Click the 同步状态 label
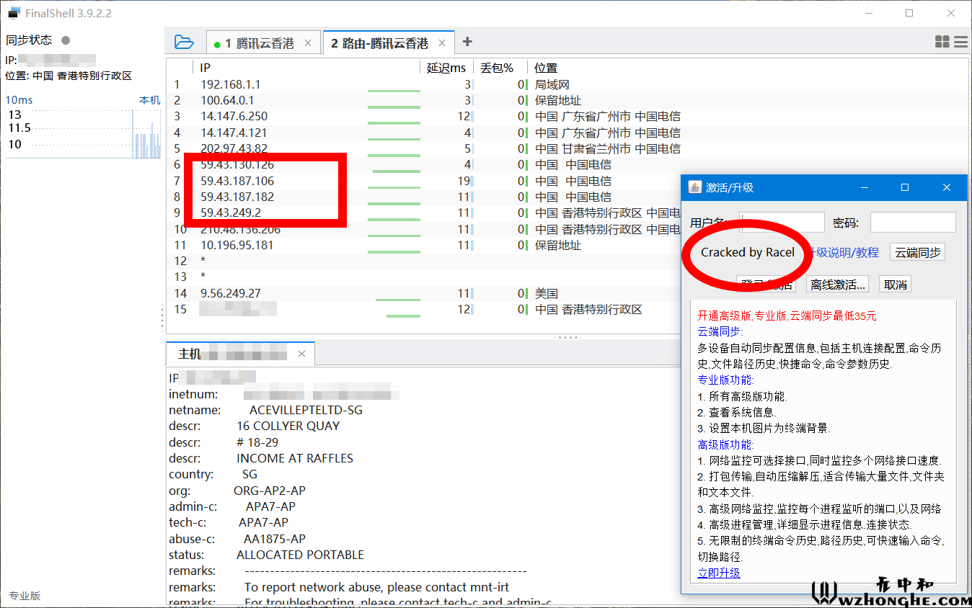 pos(29,40)
